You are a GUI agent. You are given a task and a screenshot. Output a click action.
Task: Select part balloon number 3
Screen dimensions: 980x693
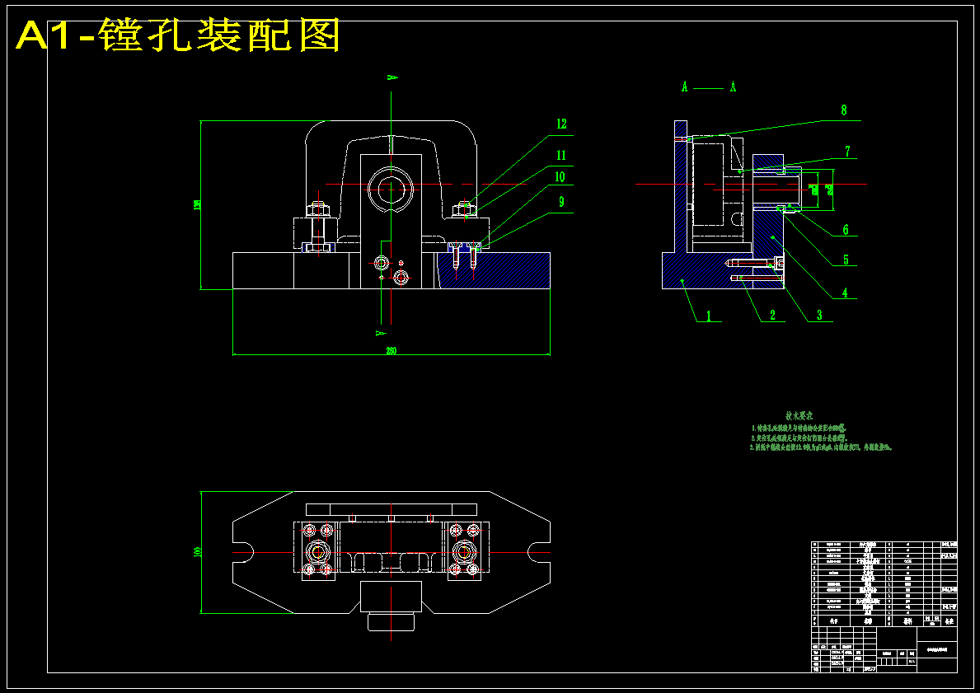pyautogui.click(x=819, y=316)
